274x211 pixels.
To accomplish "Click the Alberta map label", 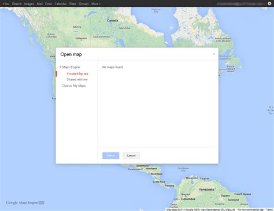I will (x=77, y=27).
